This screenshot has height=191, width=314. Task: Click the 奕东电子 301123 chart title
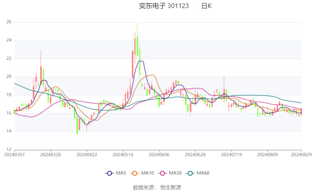coord(164,6)
